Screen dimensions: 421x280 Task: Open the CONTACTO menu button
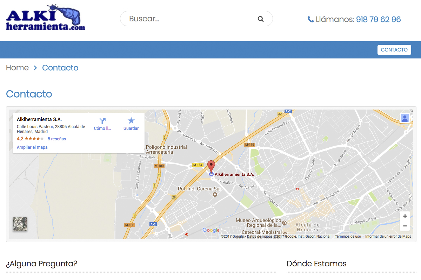point(394,50)
